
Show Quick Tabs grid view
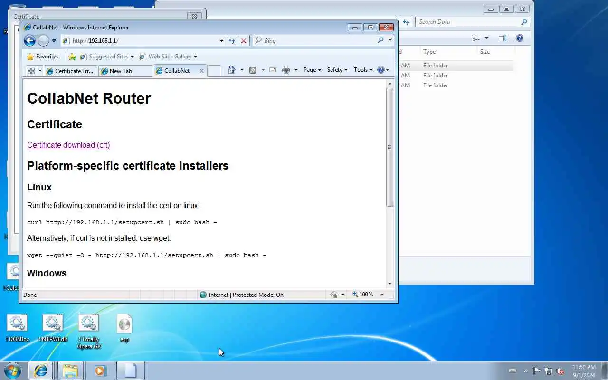pos(31,71)
